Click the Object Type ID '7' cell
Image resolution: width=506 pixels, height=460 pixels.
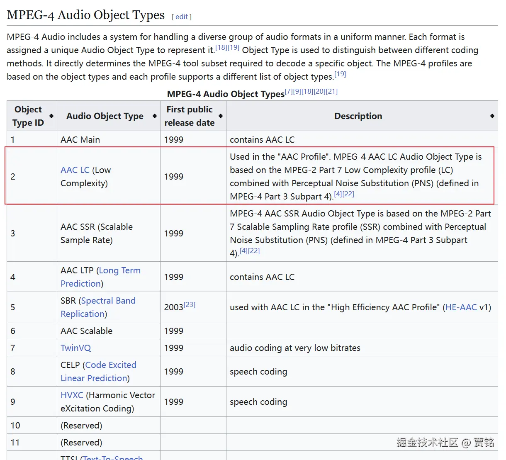(32, 348)
